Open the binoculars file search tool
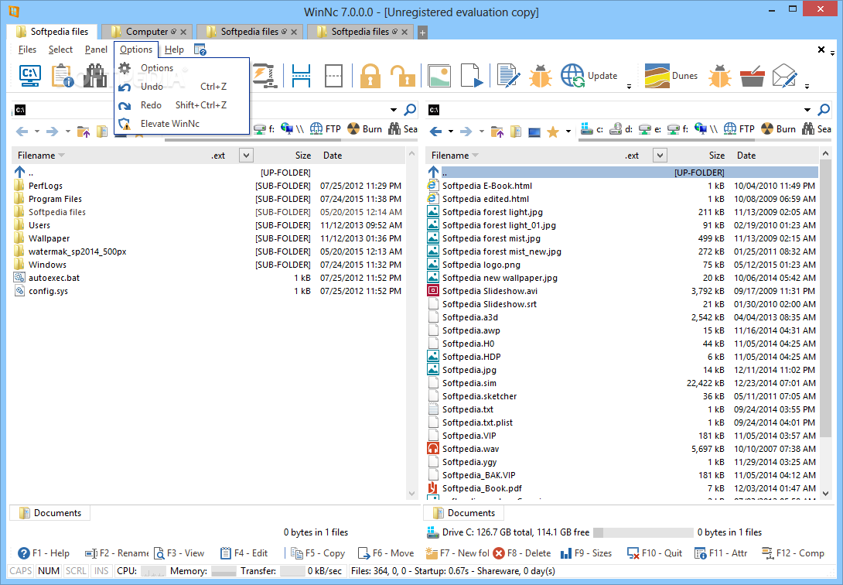The height and width of the screenshot is (585, 843). (x=95, y=76)
